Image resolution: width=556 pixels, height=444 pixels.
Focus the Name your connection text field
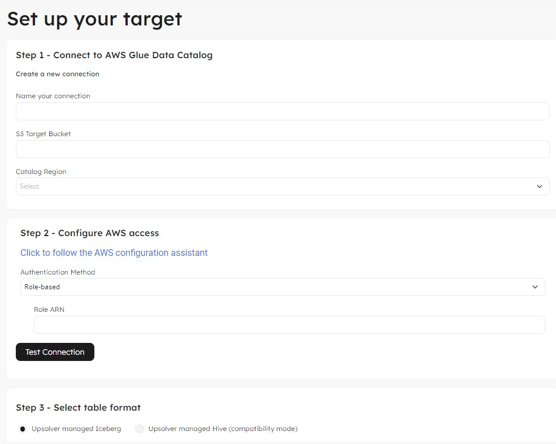(x=283, y=111)
